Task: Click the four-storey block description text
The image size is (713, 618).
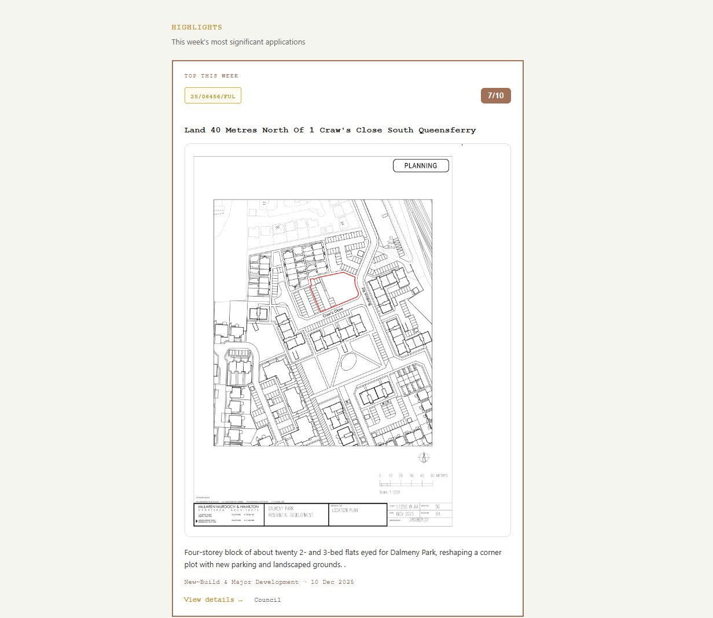Action: click(343, 558)
